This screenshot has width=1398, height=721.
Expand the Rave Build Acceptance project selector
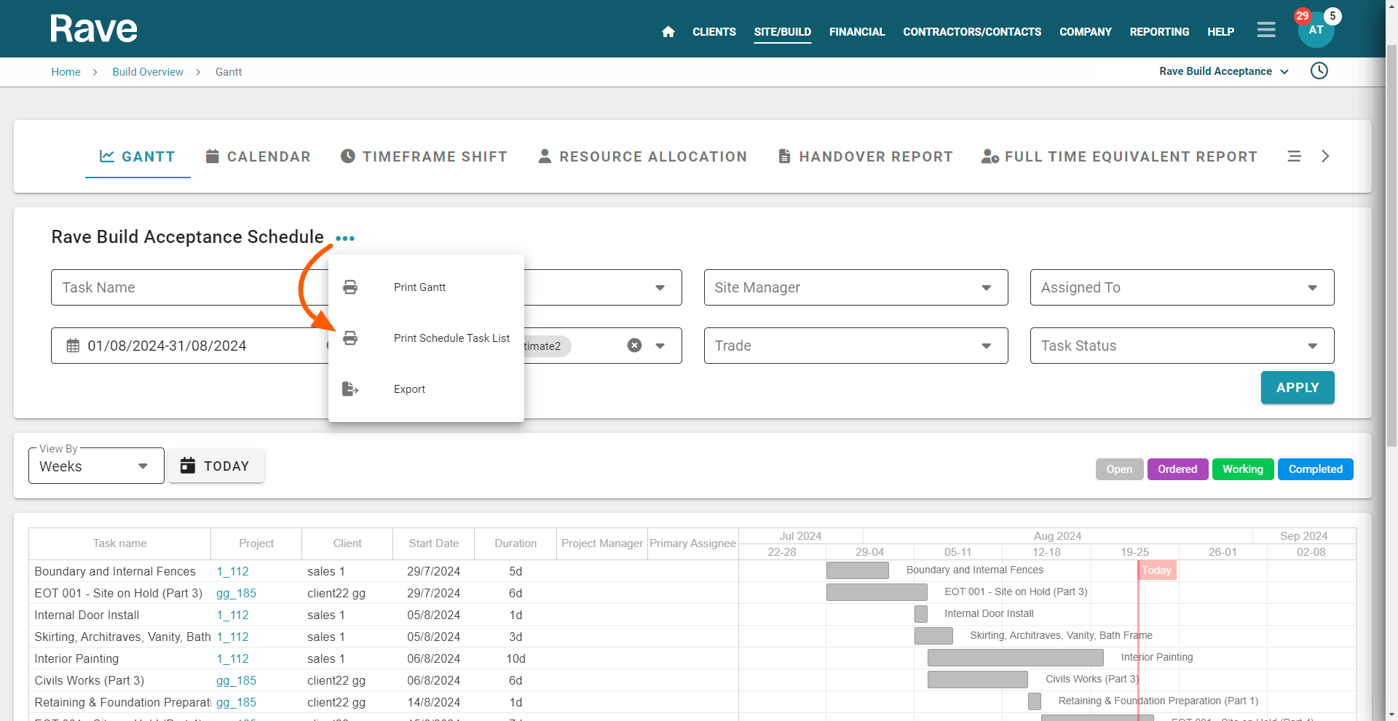1224,71
